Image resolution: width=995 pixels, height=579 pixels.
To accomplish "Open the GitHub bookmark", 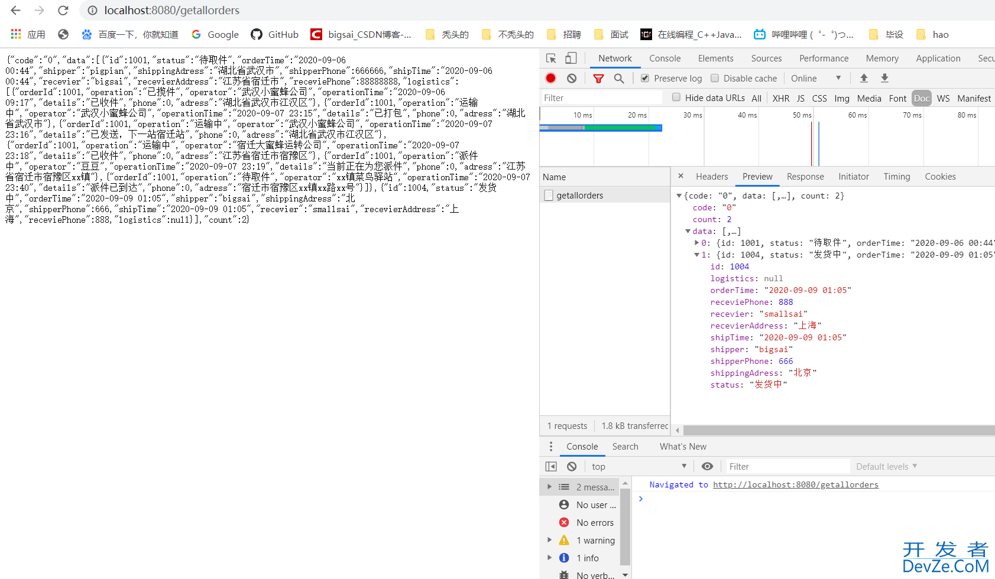I will tap(275, 34).
